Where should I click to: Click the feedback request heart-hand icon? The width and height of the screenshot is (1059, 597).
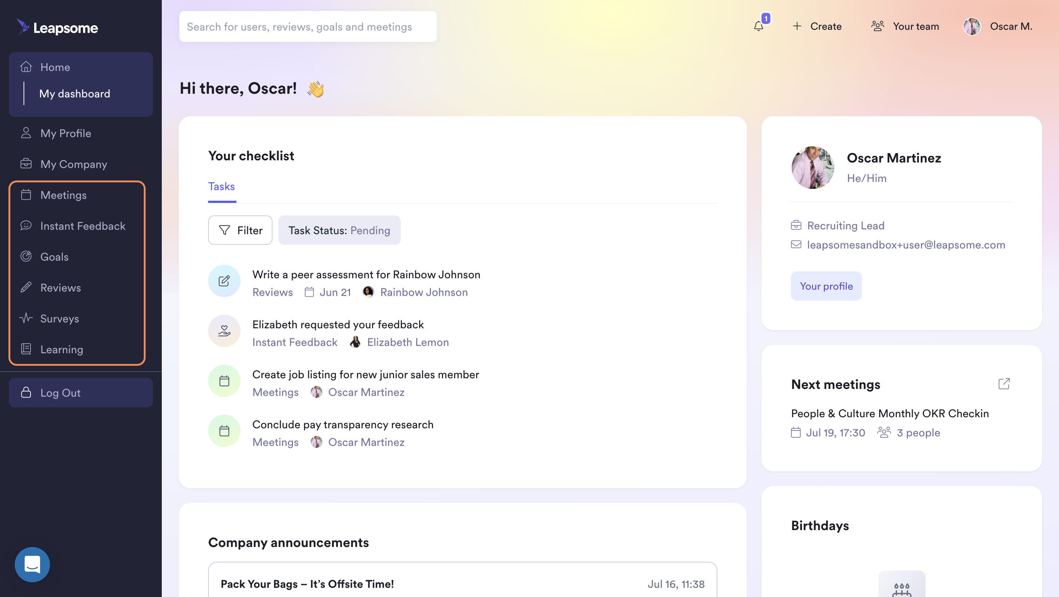pyautogui.click(x=224, y=331)
